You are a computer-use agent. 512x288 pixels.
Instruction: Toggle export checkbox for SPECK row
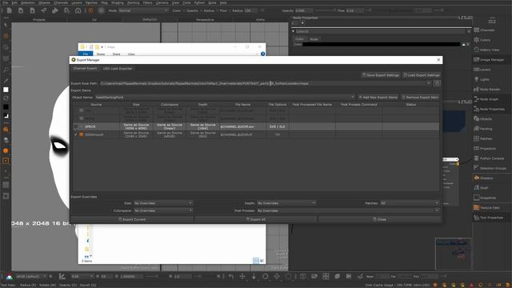click(x=76, y=126)
